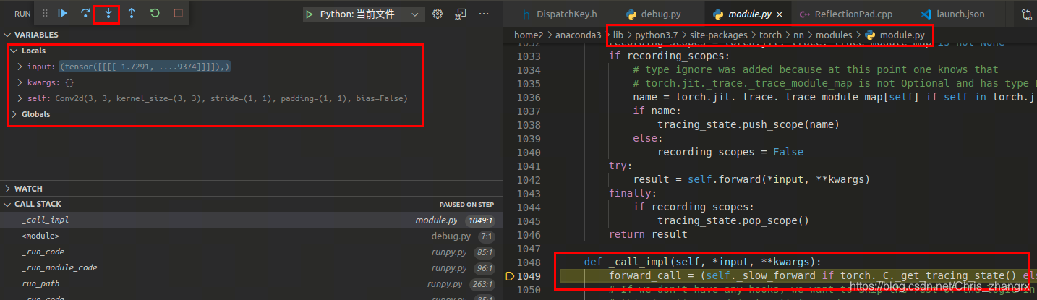Screen dimensions: 1037x300
Task: Click the PAUSED ON STEP status label
Action: coord(466,205)
